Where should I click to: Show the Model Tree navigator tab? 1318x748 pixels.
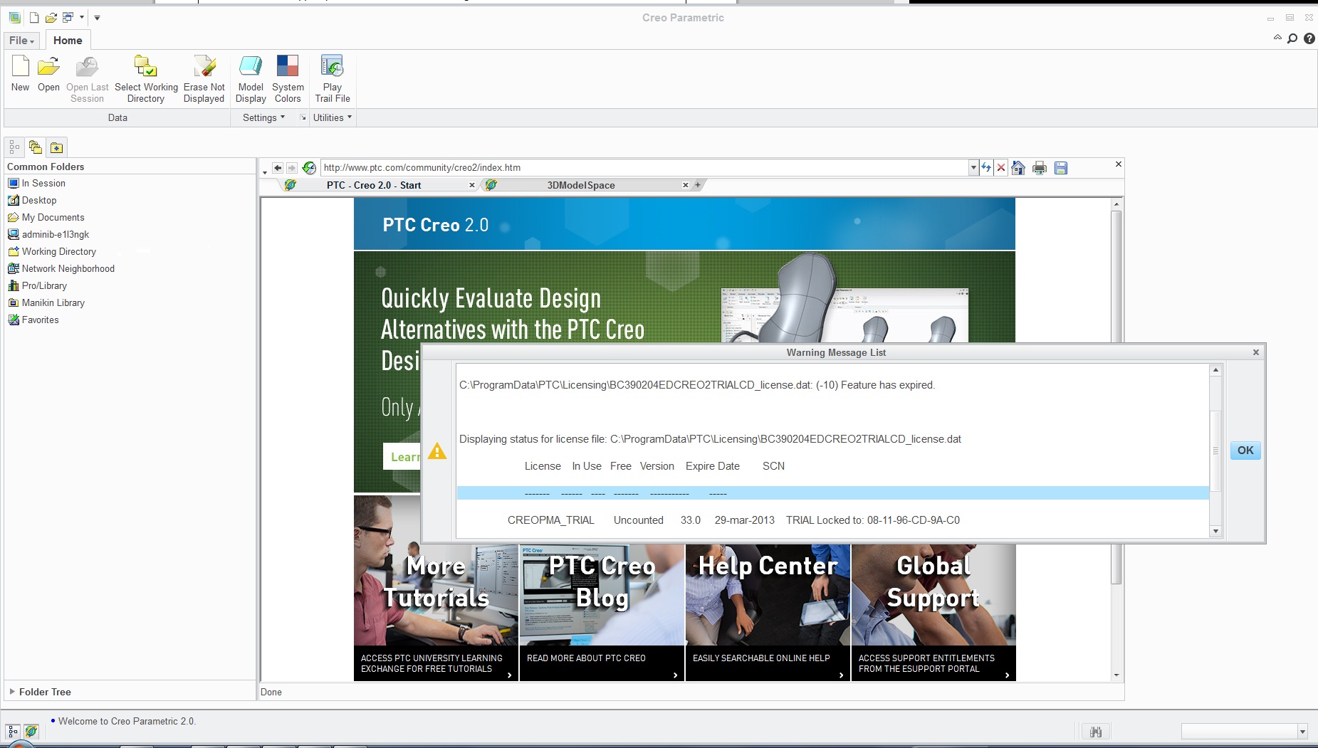[x=14, y=147]
